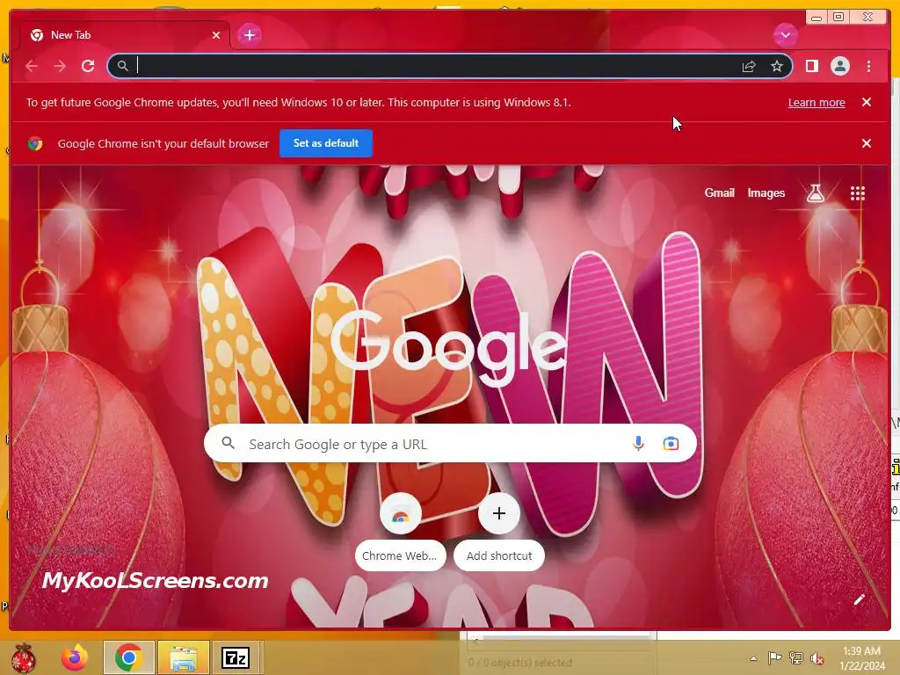Open Firefox from the taskbar
The width and height of the screenshot is (900, 675).
[x=76, y=657]
